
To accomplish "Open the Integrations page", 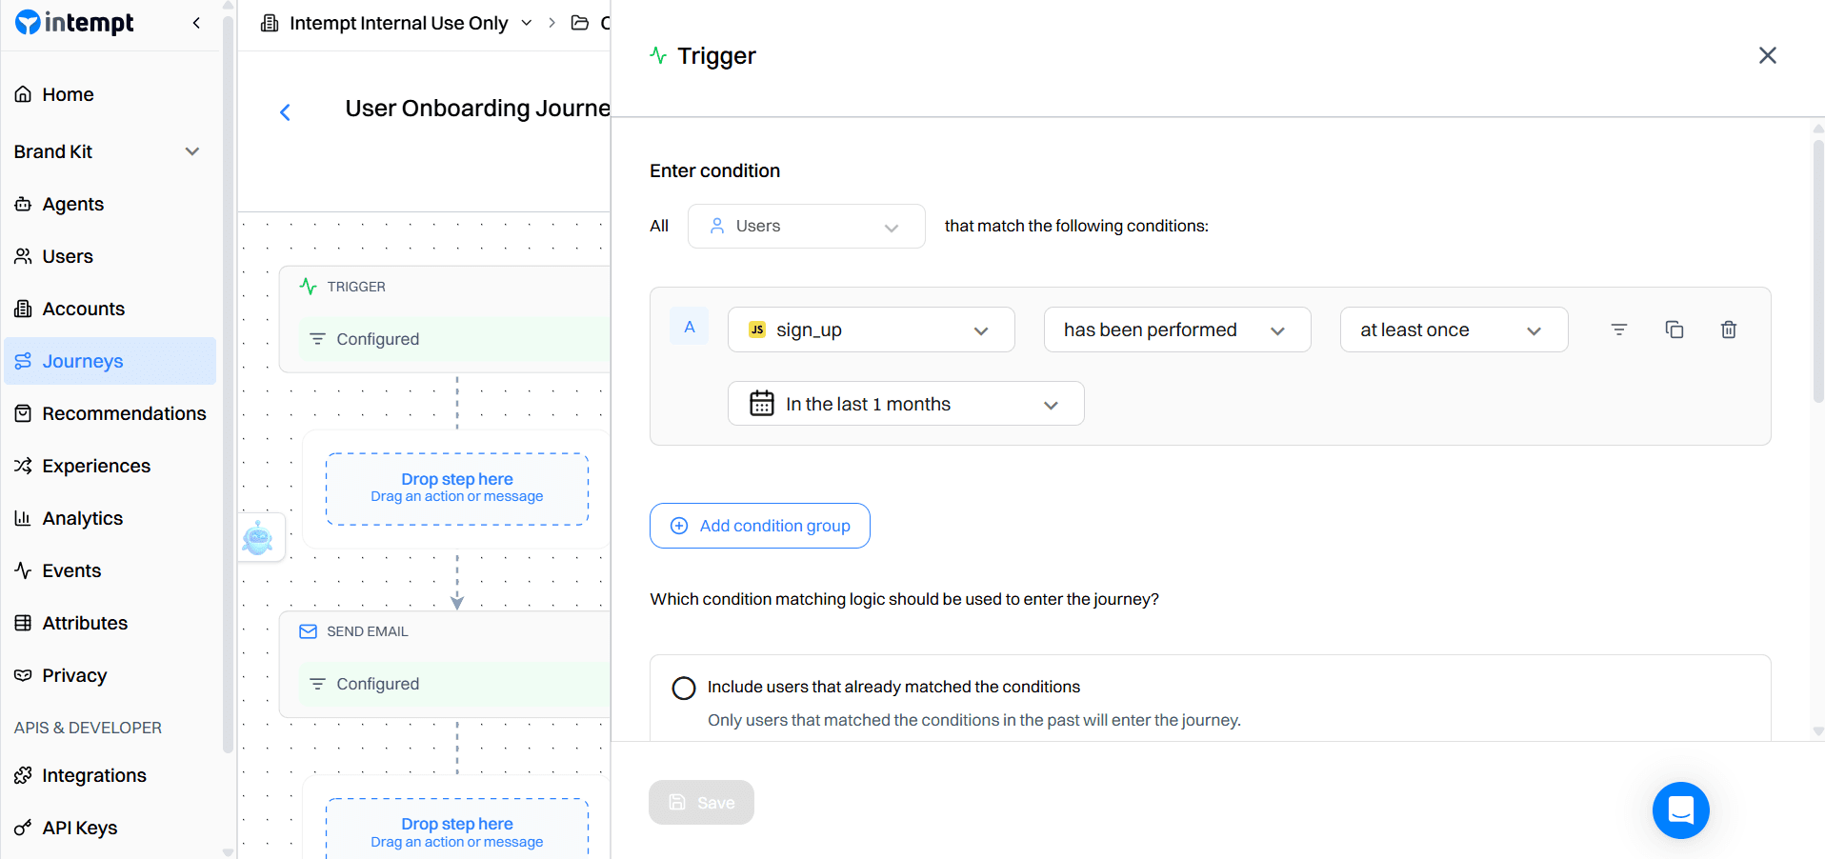I will point(94,775).
